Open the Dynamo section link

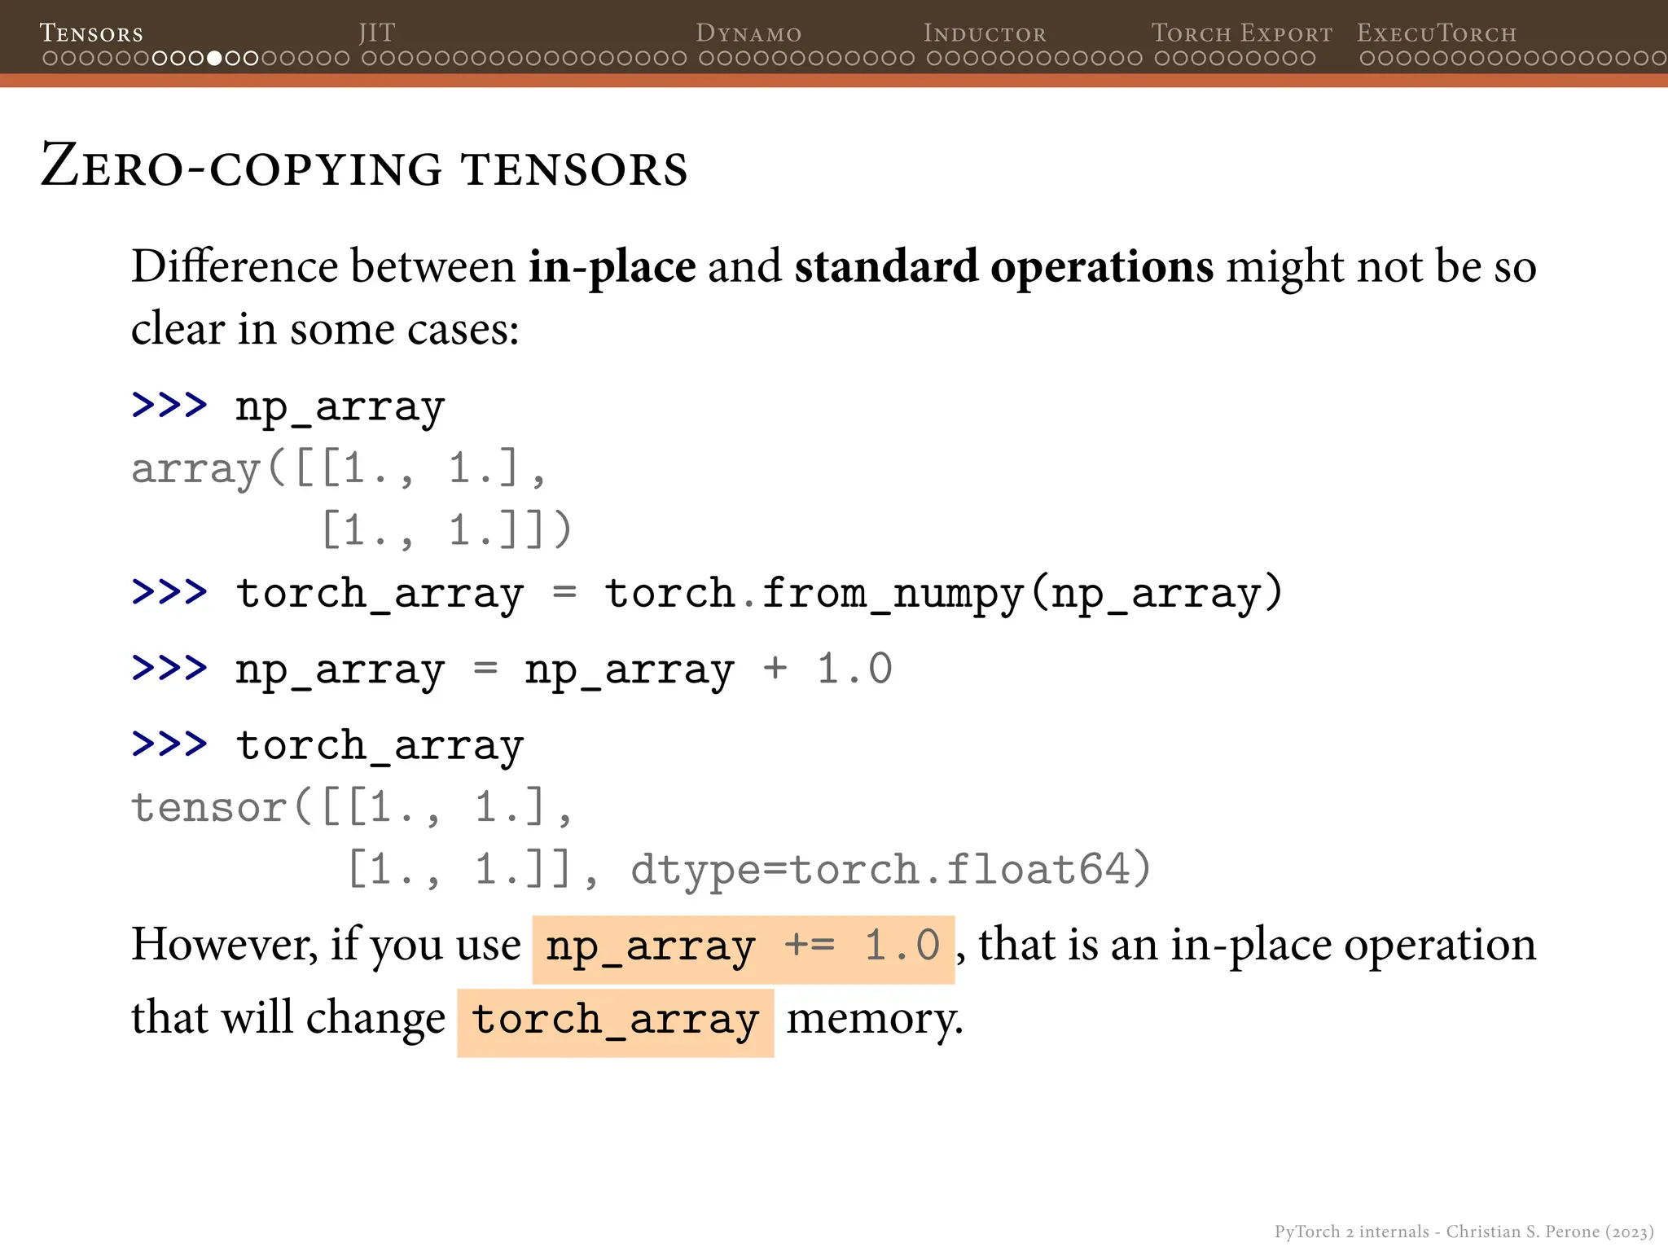[748, 33]
